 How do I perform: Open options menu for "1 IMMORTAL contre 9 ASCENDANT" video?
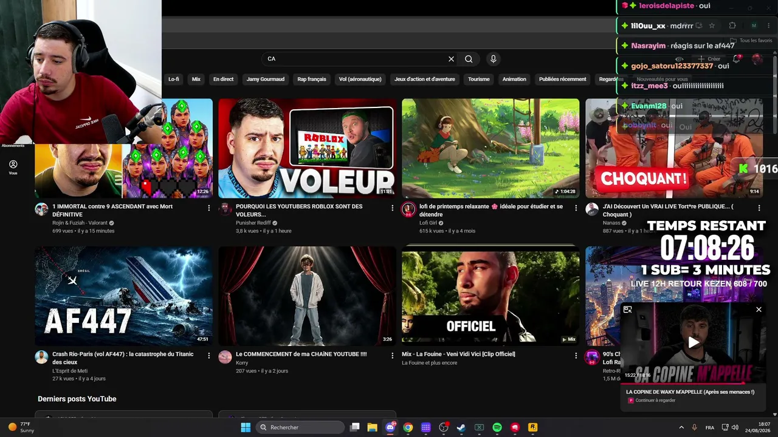208,208
